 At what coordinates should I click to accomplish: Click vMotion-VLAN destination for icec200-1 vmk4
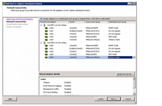[114, 40]
